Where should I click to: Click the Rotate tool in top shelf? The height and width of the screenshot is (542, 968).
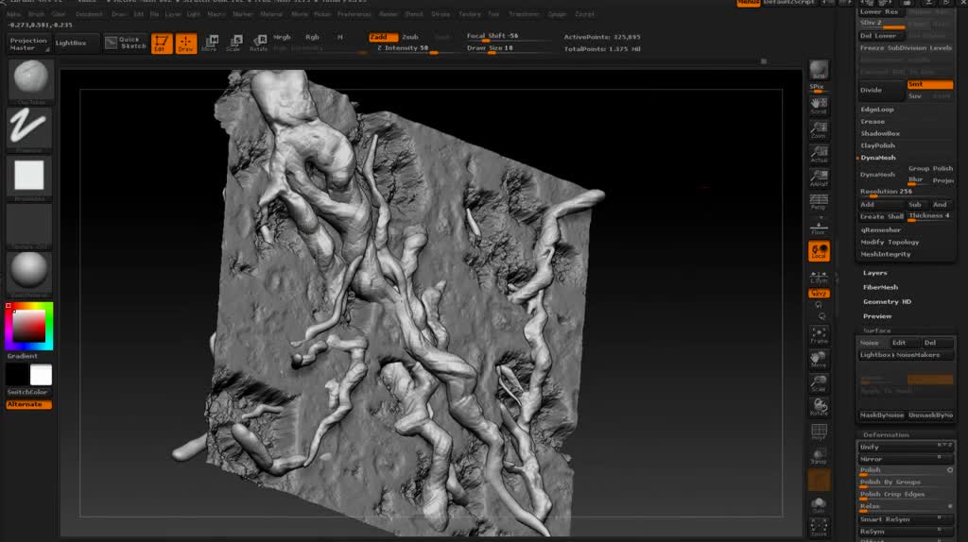coord(258,42)
